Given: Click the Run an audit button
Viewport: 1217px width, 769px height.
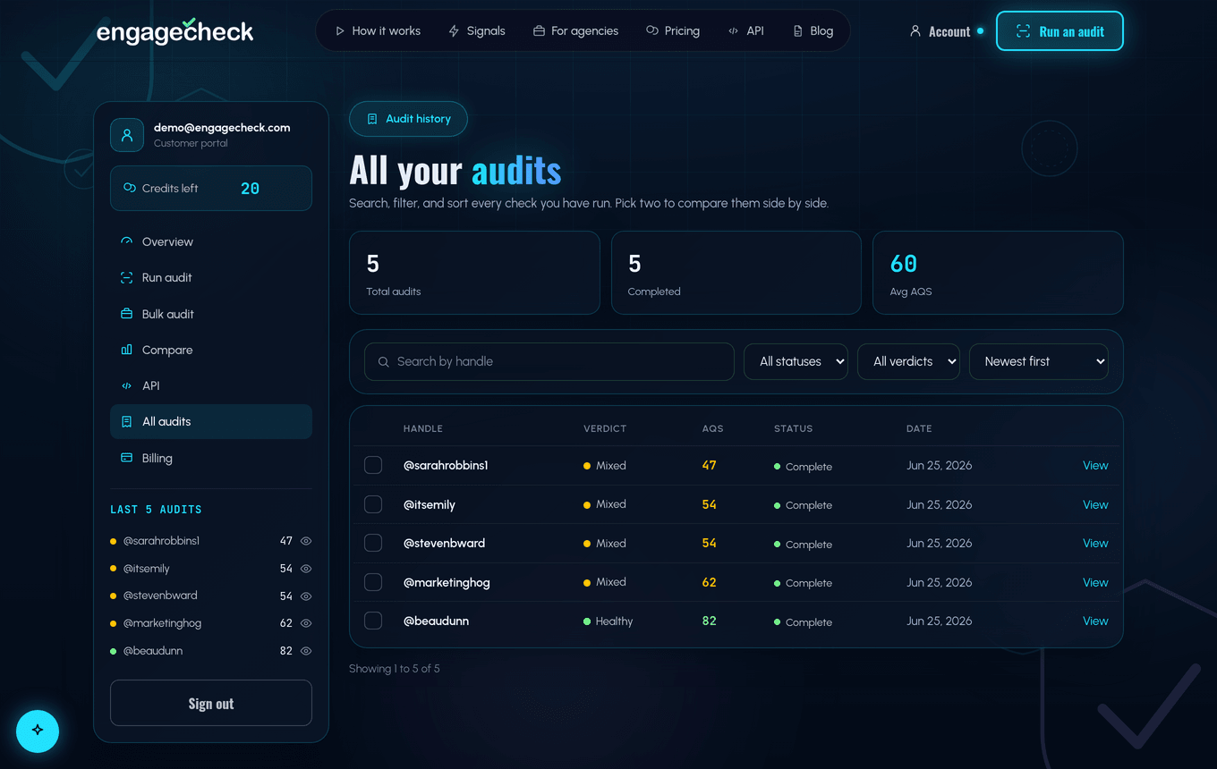Looking at the screenshot, I should [1060, 31].
